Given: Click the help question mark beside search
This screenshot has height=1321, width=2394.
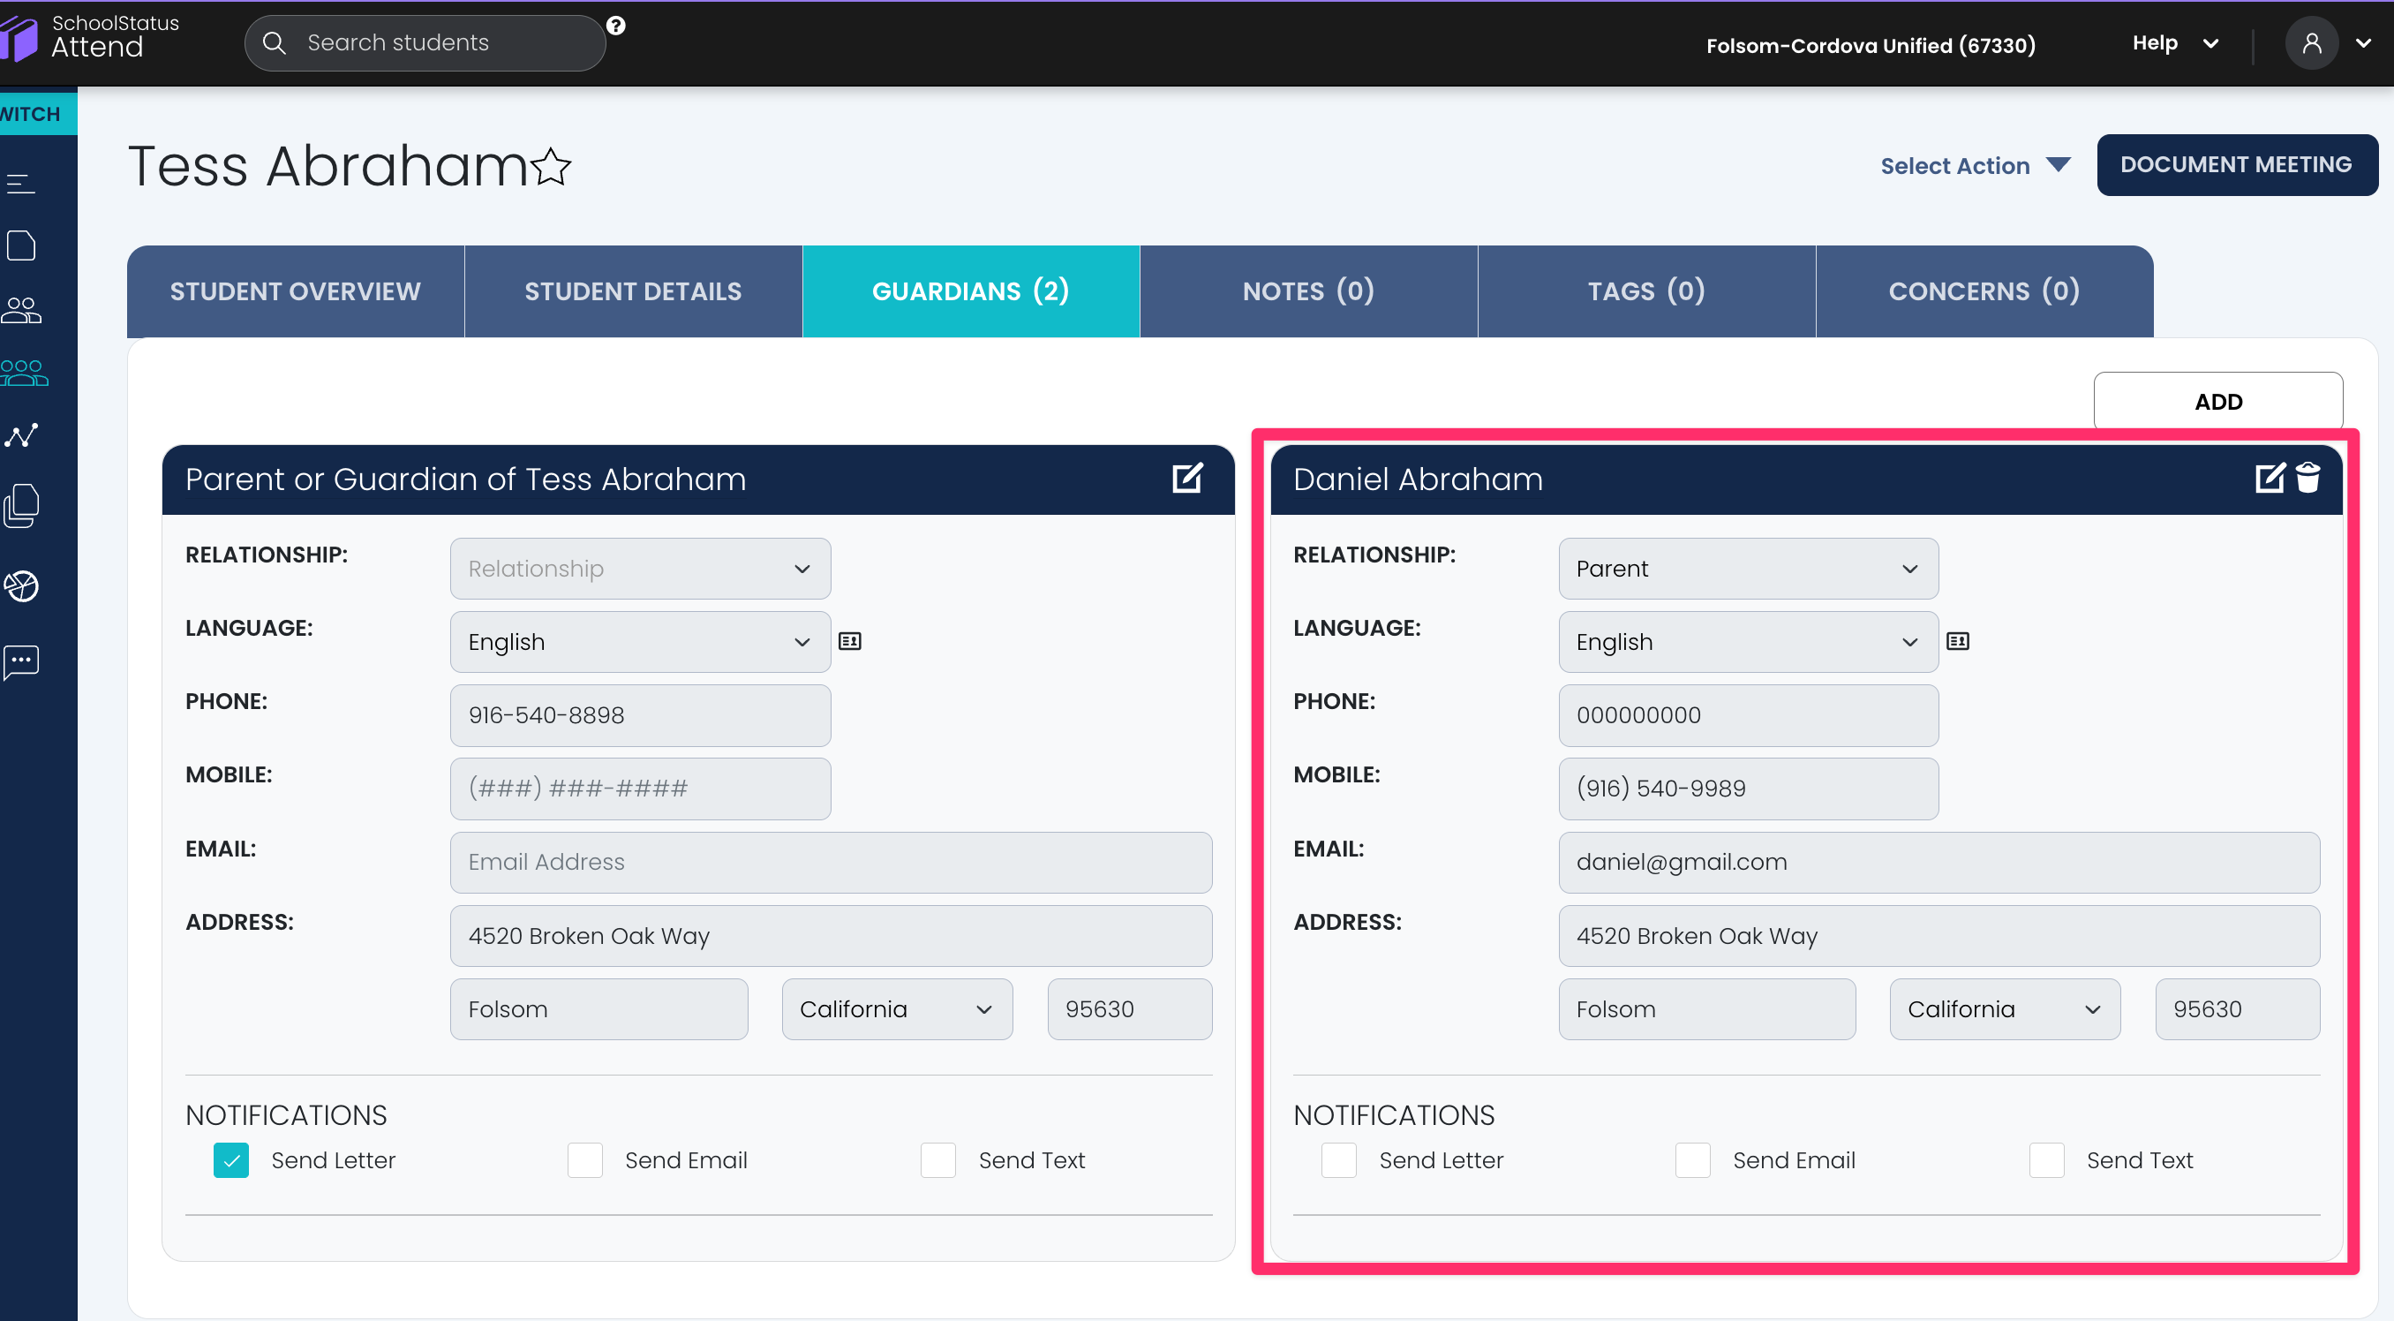Looking at the screenshot, I should tap(616, 26).
